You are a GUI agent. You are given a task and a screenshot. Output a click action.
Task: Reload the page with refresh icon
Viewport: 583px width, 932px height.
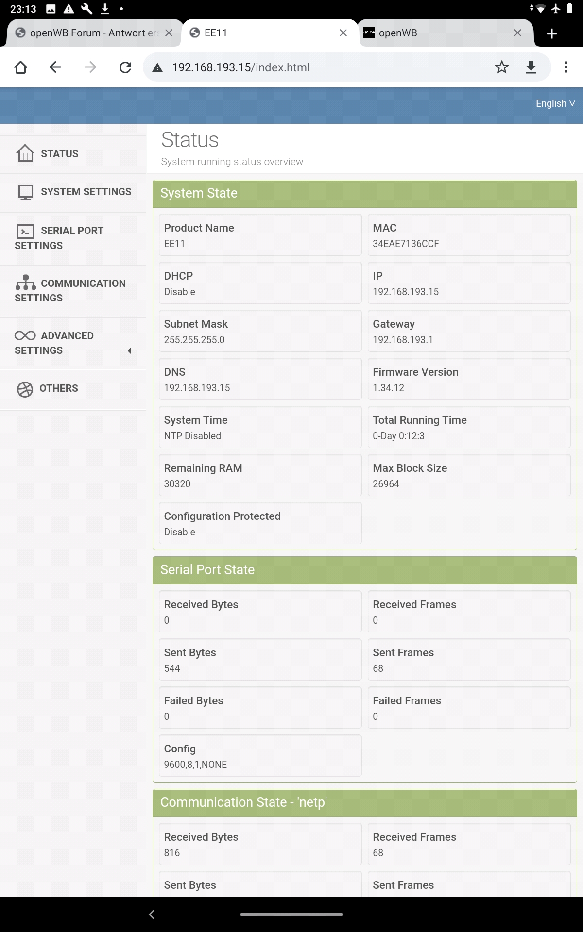[125, 67]
